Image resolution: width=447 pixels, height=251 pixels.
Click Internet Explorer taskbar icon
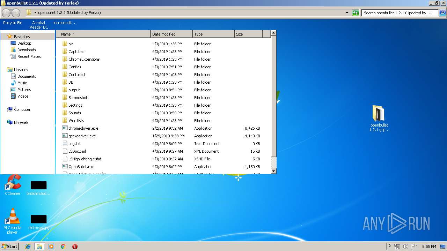click(28, 246)
